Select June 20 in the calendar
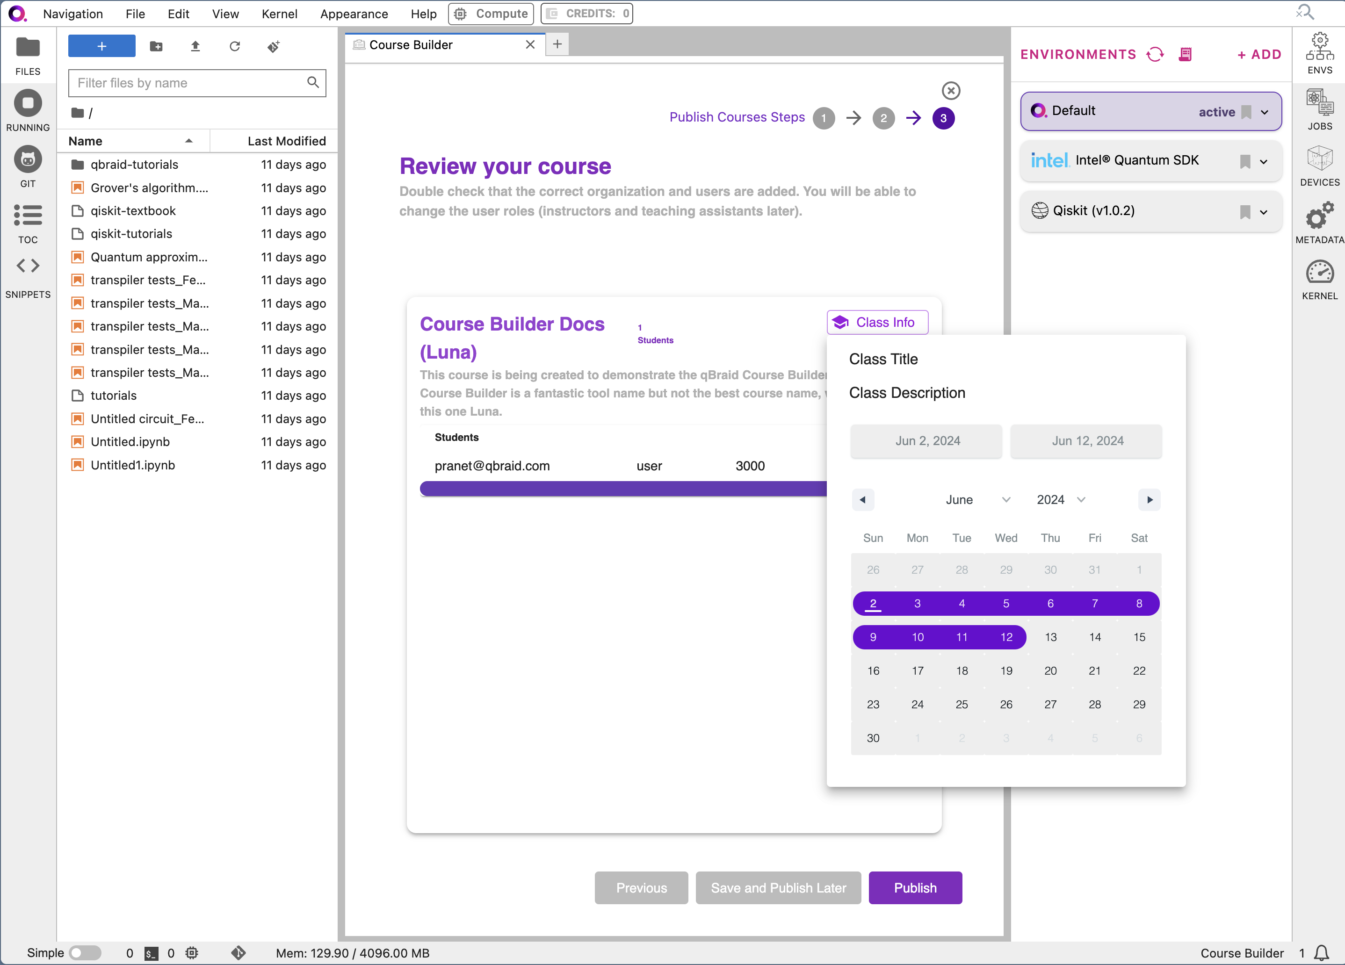 1049,670
